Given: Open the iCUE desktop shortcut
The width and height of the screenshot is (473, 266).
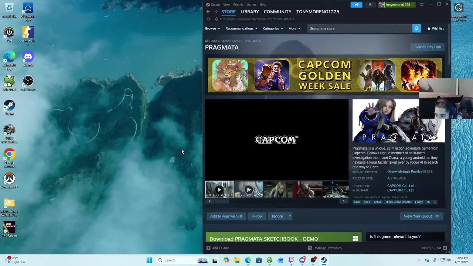Looking at the screenshot, I should click(9, 35).
